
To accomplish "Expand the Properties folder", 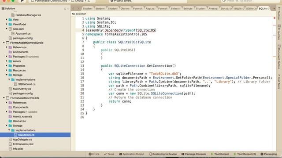I will pyautogui.click(x=7, y=66).
